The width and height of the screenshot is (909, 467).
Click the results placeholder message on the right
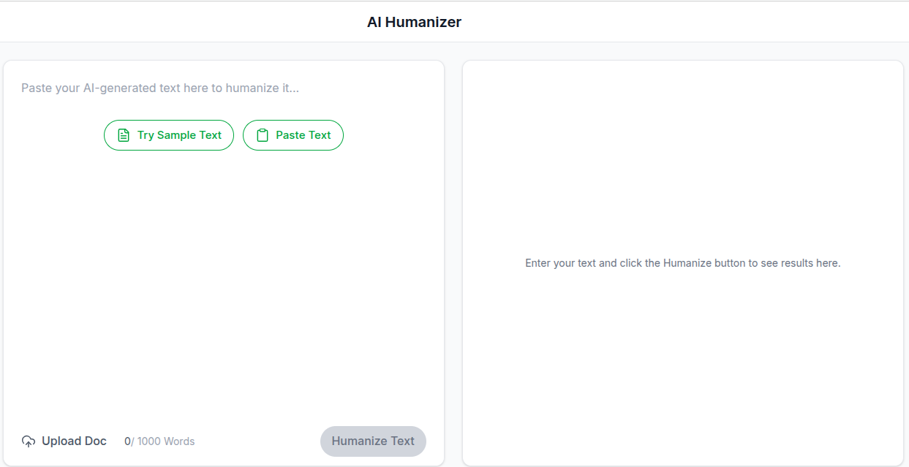[682, 263]
